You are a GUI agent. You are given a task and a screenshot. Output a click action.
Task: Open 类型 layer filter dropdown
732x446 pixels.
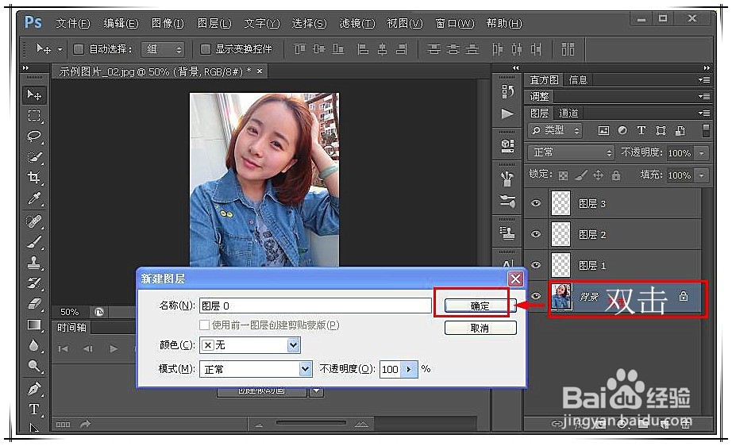point(556,131)
